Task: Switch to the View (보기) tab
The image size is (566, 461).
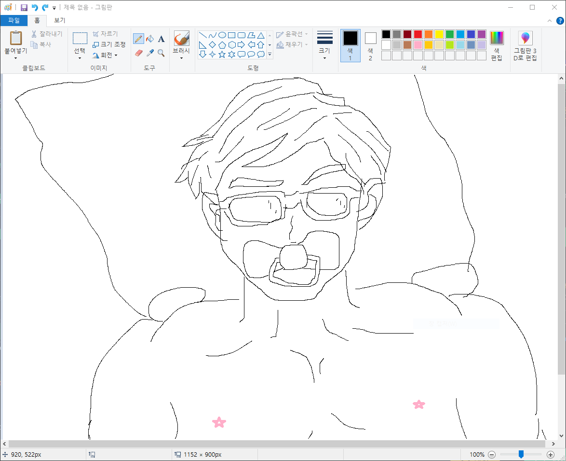Action: 59,20
